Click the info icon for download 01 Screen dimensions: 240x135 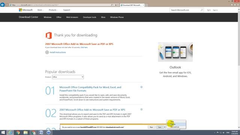pos(141,87)
